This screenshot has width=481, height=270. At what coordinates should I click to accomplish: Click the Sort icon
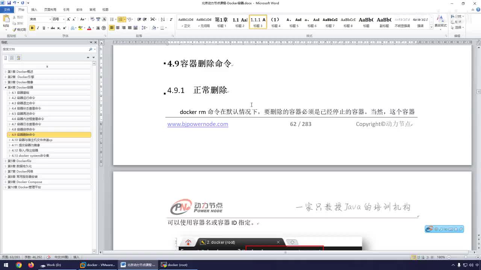[163, 19]
